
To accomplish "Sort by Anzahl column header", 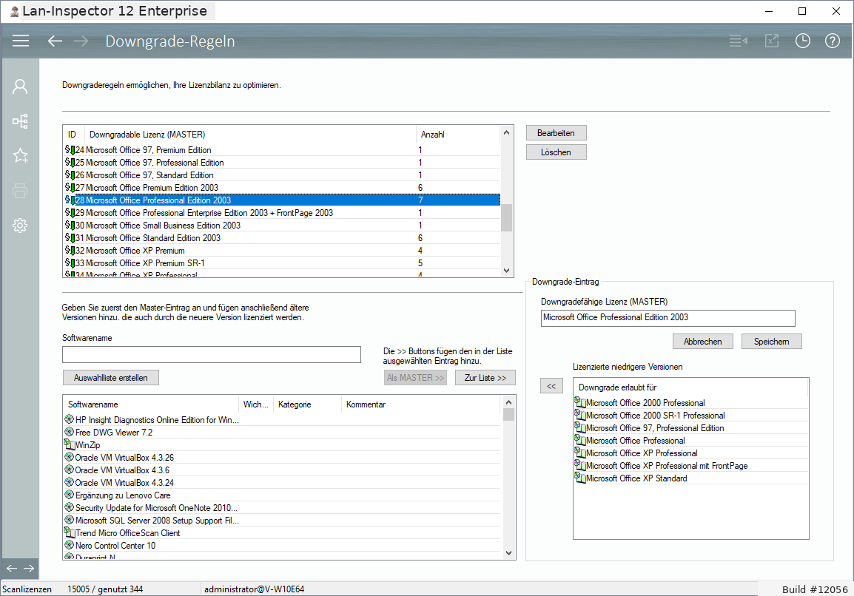I will click(457, 135).
